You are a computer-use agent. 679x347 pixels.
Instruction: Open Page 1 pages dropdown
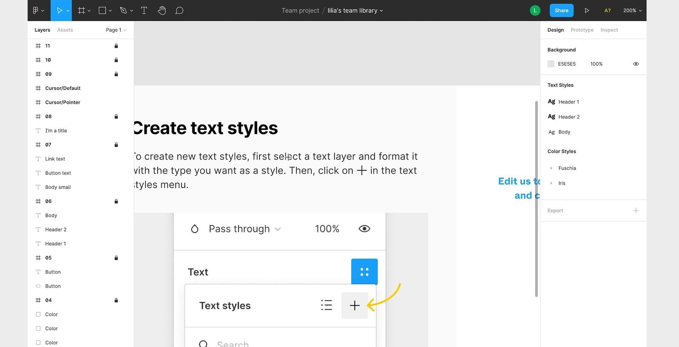tap(116, 30)
